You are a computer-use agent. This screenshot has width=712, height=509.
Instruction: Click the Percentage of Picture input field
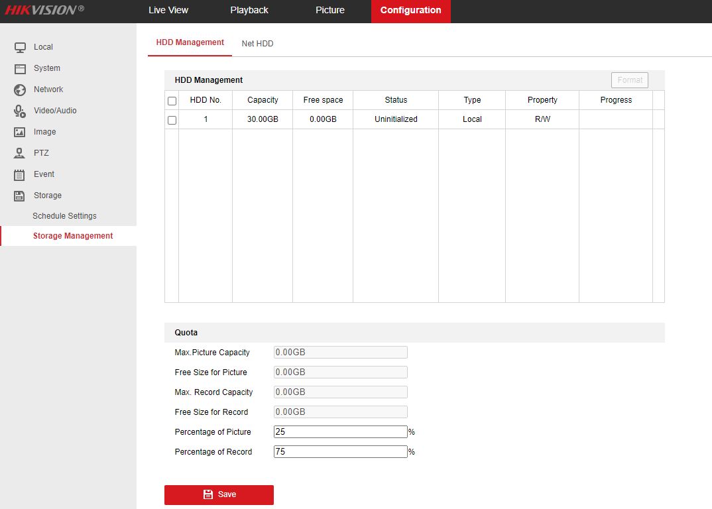click(340, 432)
